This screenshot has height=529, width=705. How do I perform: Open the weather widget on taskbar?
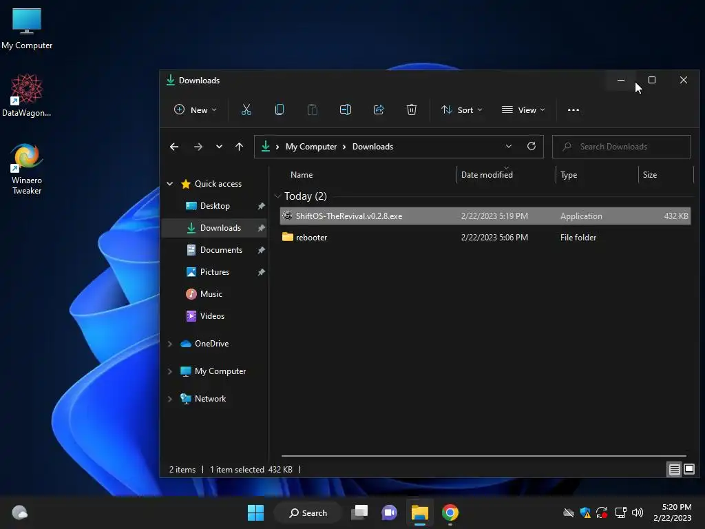pyautogui.click(x=20, y=512)
